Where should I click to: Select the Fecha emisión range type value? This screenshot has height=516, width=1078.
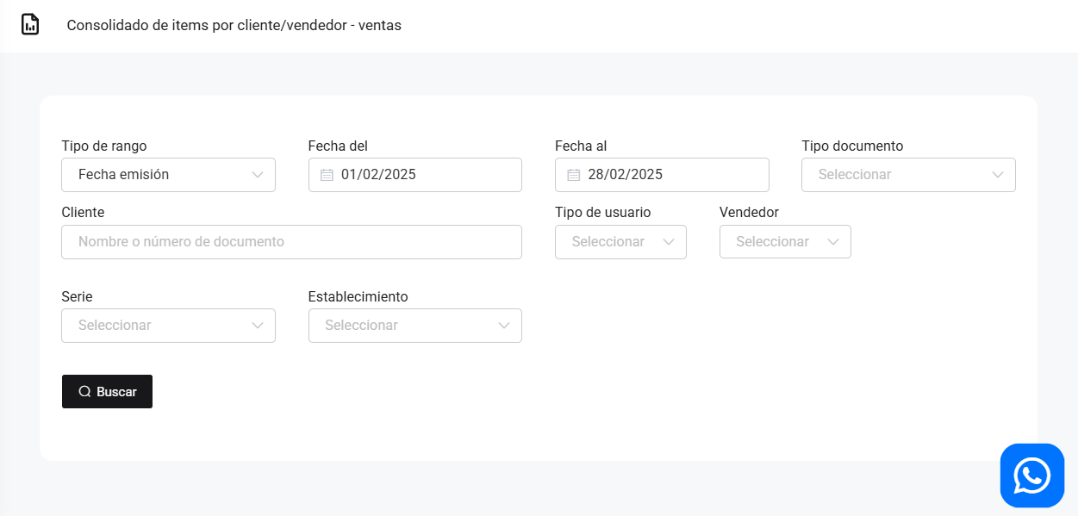123,175
